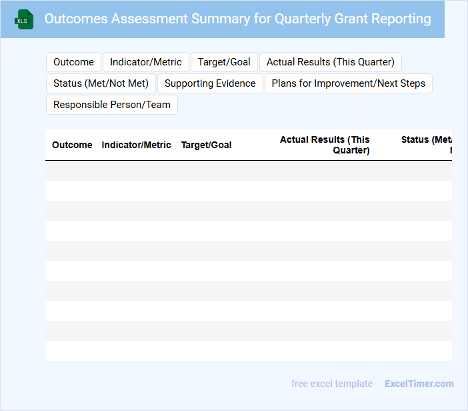Select the Outcome tag button
Image resolution: width=468 pixels, height=411 pixels.
click(73, 62)
